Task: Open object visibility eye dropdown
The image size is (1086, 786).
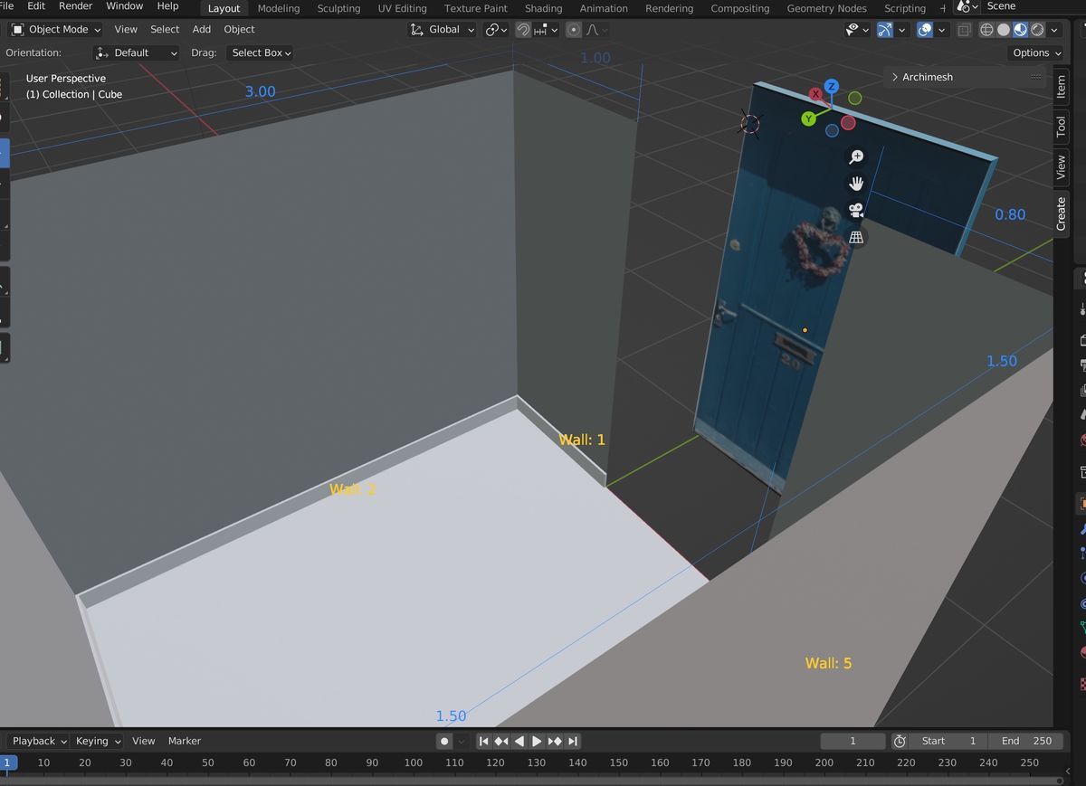Action: [856, 30]
